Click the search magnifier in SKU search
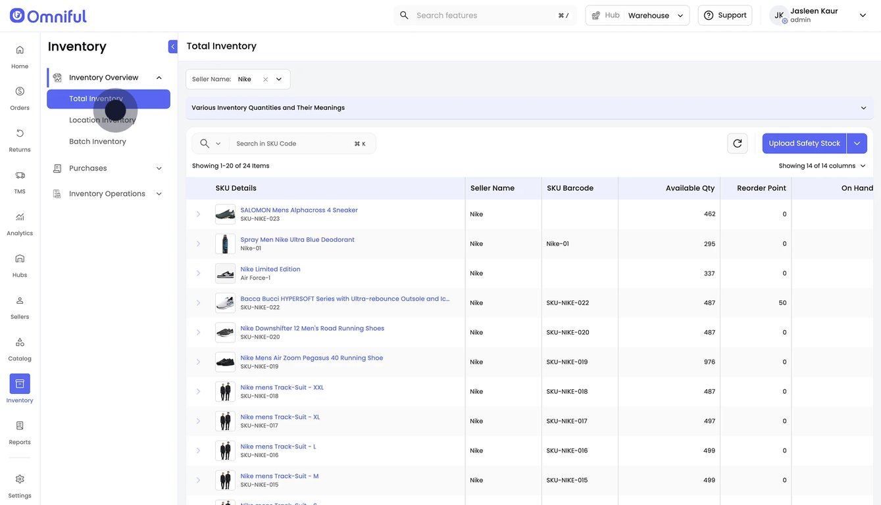This screenshot has width=881, height=505. tap(205, 143)
